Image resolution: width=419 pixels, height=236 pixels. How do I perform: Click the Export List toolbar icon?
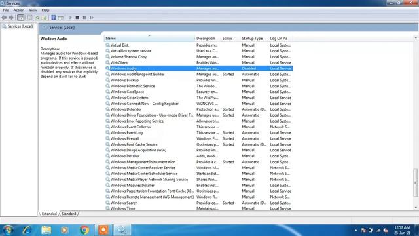pos(45,18)
